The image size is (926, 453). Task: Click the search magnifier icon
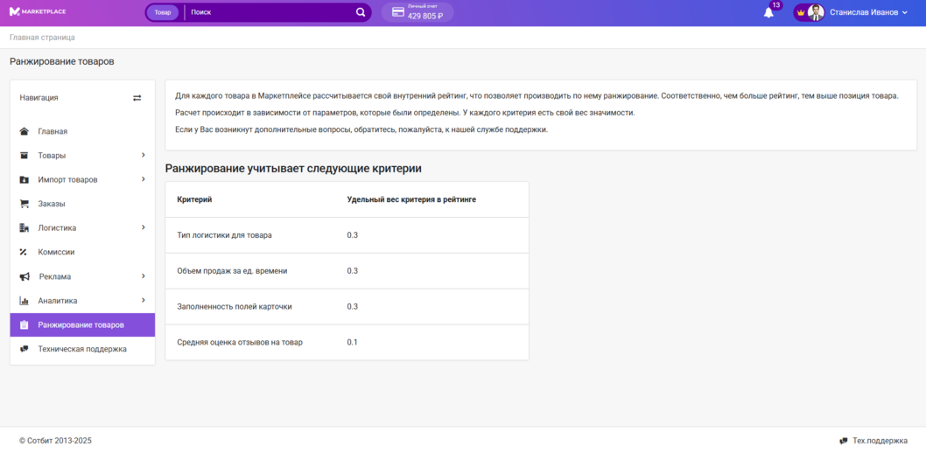[361, 13]
